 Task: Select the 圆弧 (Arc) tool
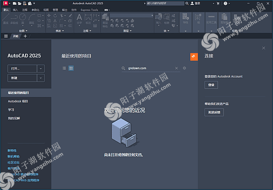point(32,19)
